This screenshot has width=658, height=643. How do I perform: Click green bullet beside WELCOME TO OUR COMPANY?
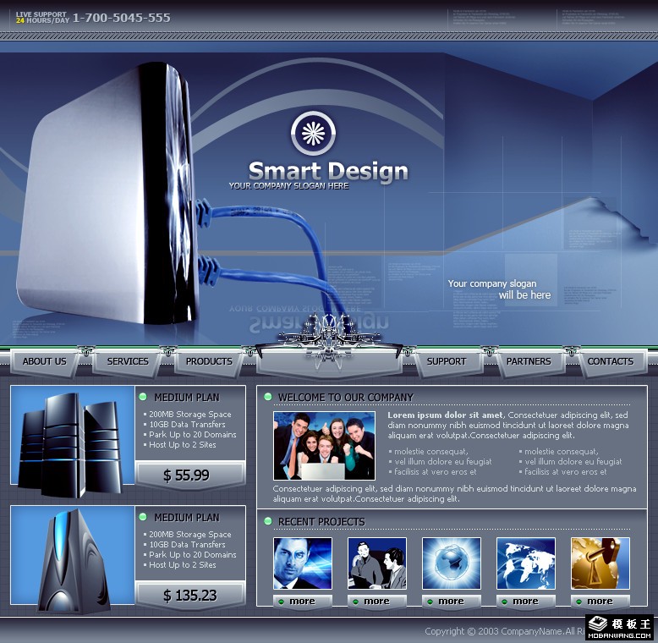pos(268,397)
